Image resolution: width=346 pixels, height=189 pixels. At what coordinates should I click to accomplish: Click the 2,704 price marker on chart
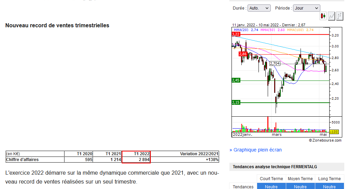point(275,63)
